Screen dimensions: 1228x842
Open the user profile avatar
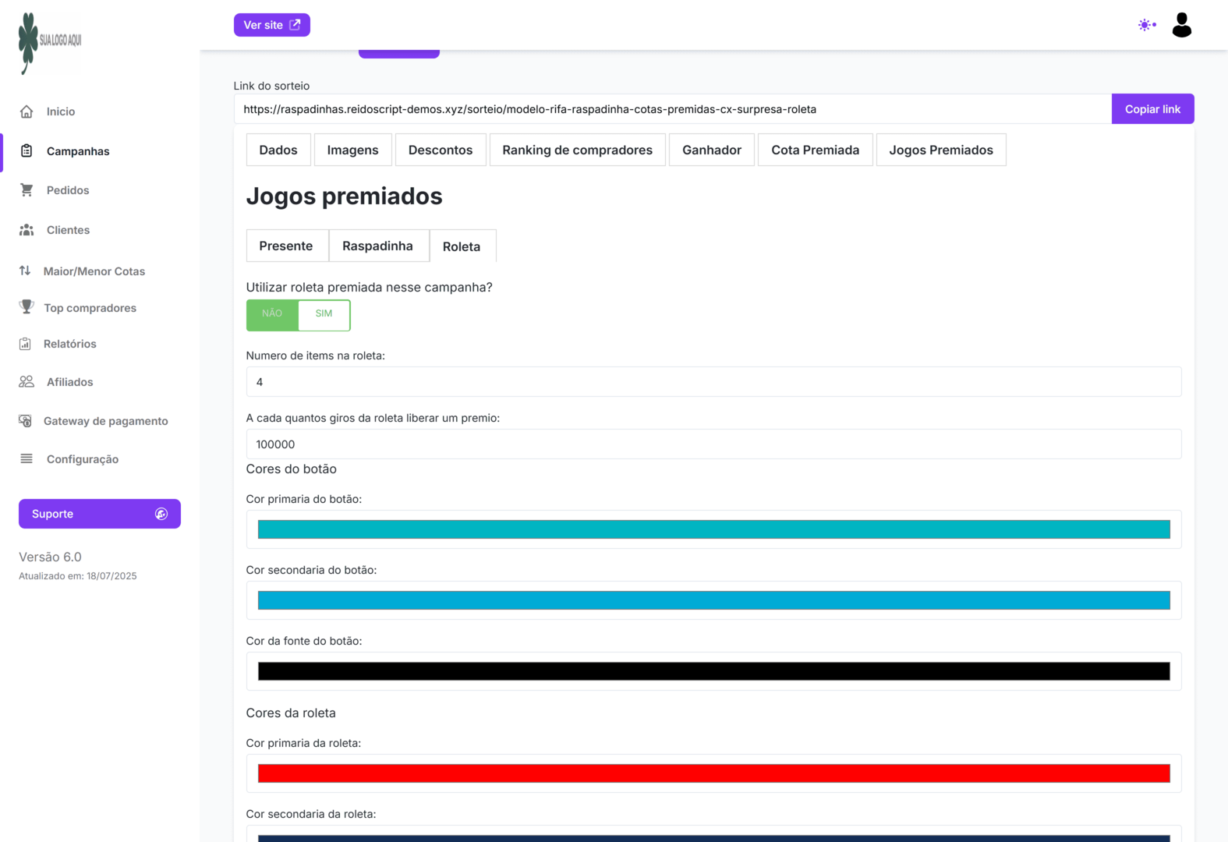coord(1181,25)
